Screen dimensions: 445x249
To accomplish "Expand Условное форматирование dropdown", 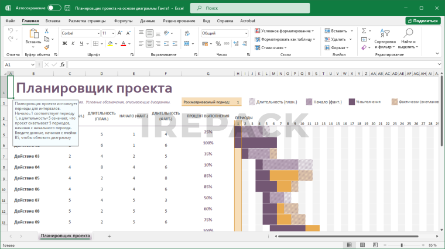I will click(x=285, y=30).
